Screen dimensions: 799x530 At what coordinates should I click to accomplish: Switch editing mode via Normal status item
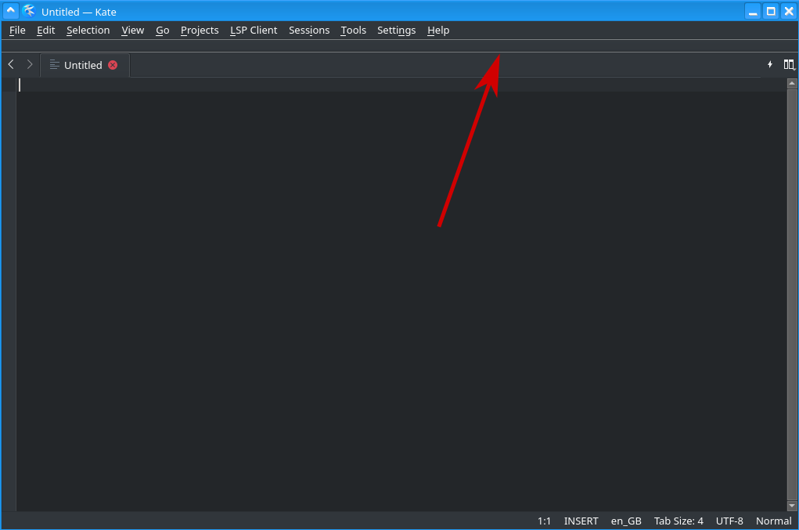click(773, 521)
